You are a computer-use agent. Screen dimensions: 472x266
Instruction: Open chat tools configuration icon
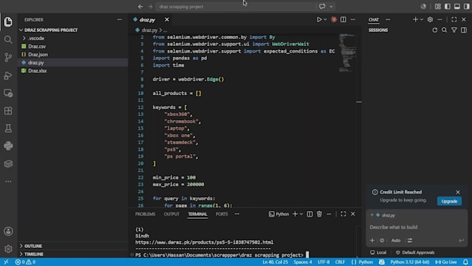pos(410,240)
